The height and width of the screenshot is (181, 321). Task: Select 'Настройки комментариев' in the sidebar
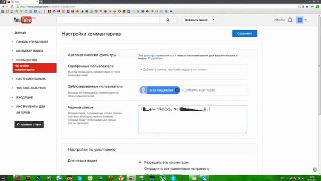pyautogui.click(x=35, y=68)
